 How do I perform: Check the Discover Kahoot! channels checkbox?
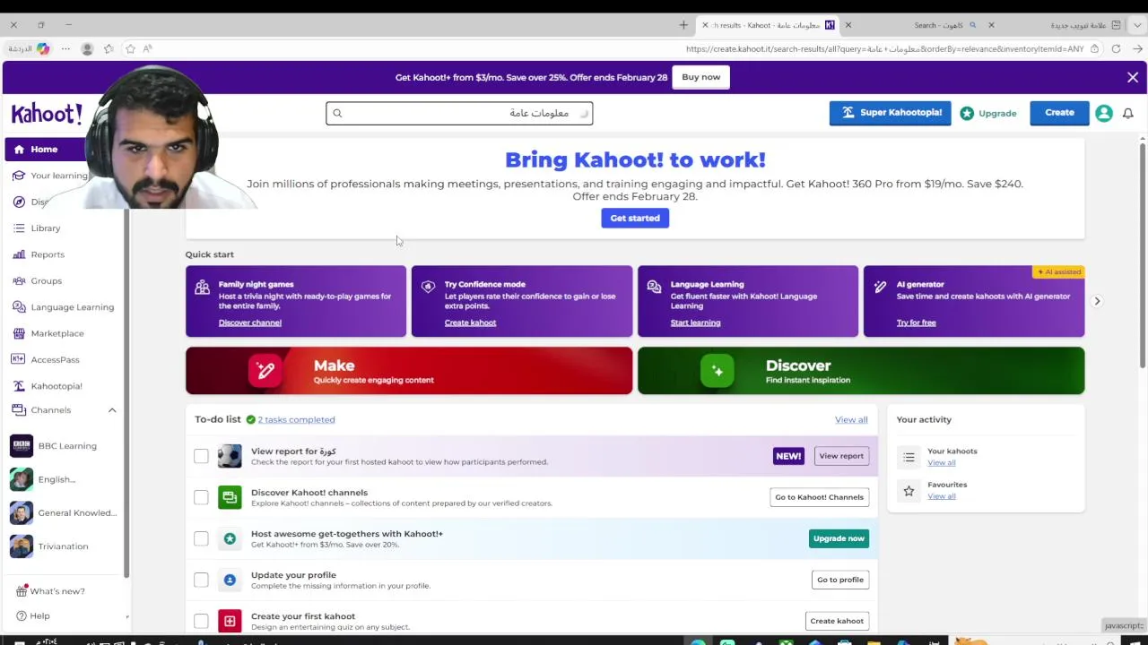click(201, 497)
